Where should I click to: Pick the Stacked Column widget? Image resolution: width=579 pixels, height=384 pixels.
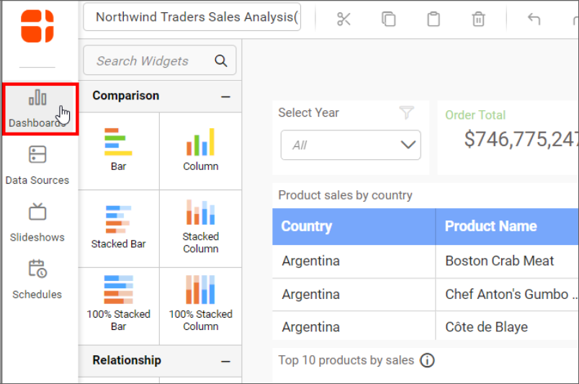tap(200, 226)
